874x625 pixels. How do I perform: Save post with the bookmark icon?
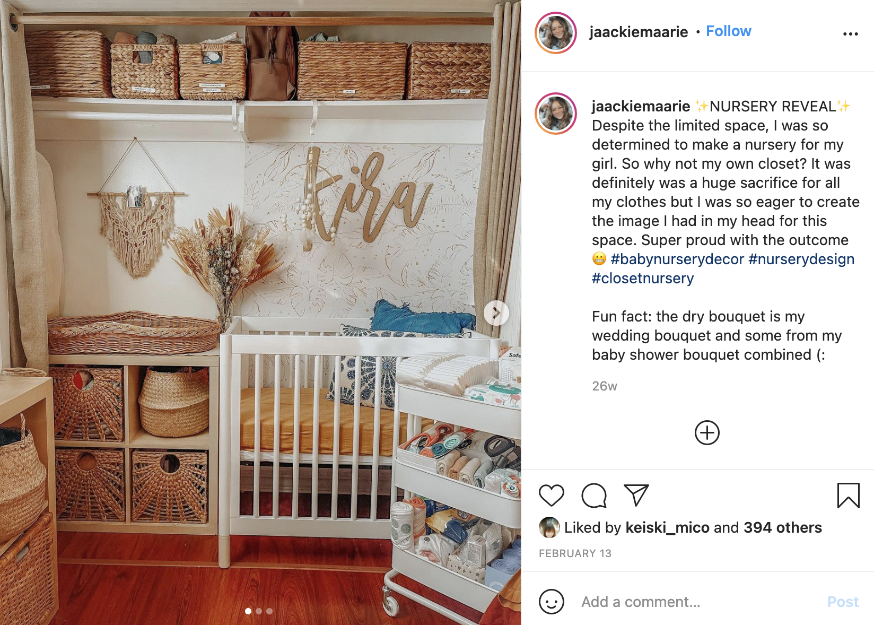click(848, 496)
